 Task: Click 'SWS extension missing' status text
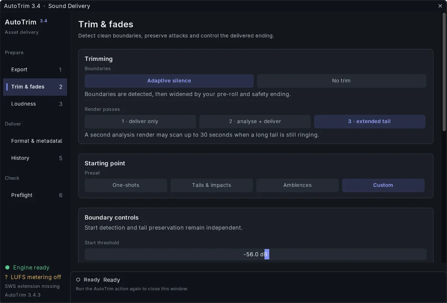(x=32, y=286)
